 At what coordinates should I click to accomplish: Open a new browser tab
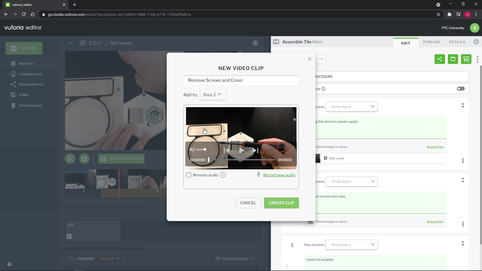pos(75,5)
